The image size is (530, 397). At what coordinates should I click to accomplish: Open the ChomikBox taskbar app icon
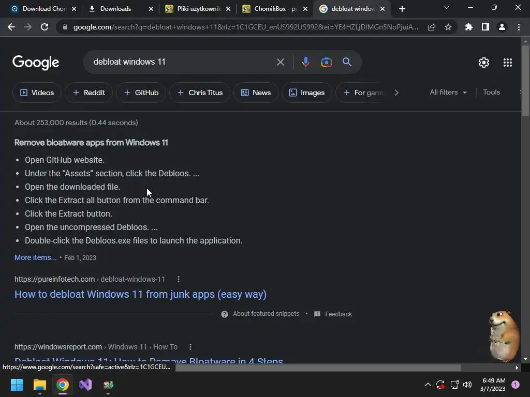click(108, 385)
